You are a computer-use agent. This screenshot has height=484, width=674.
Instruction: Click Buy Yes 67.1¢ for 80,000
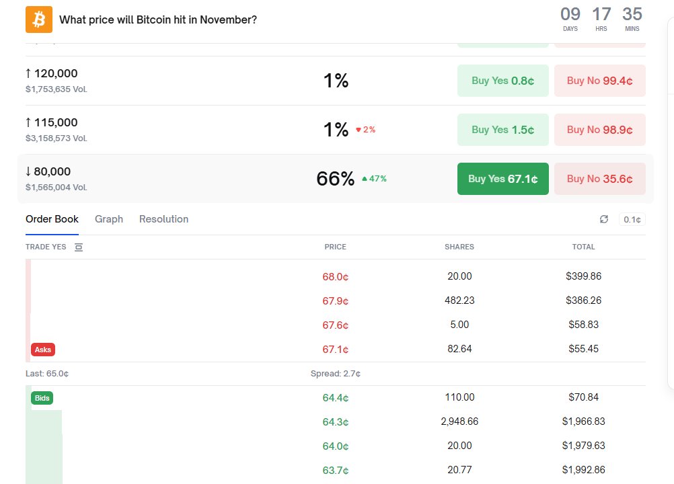pyautogui.click(x=503, y=179)
